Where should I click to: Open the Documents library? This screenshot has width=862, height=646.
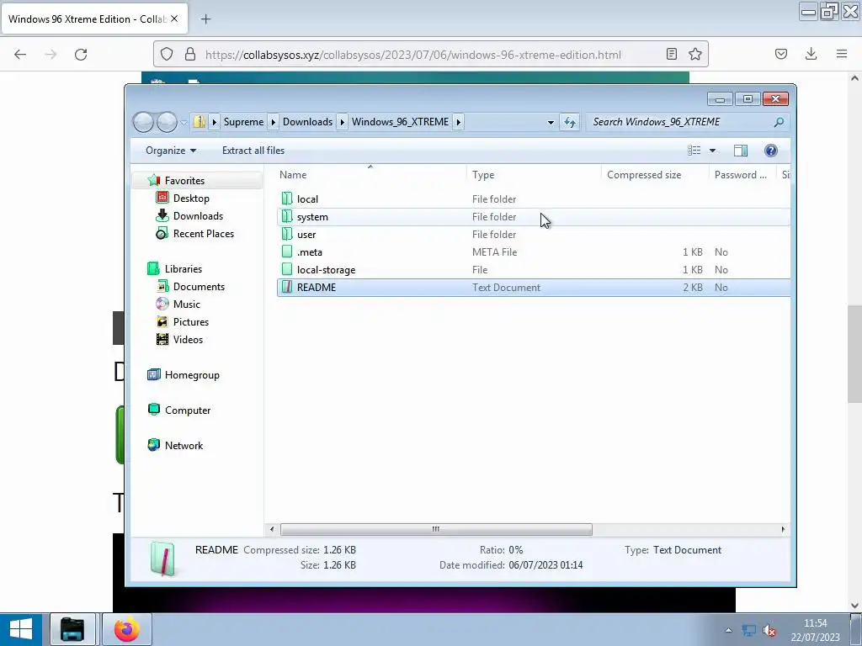199,287
